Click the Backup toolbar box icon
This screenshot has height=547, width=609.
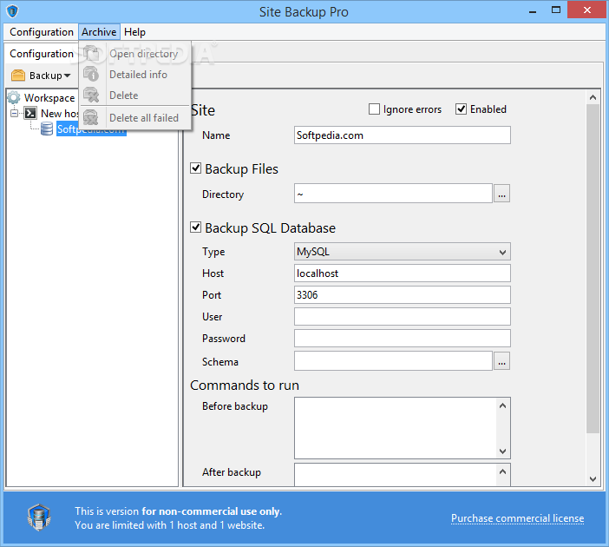click(x=18, y=75)
